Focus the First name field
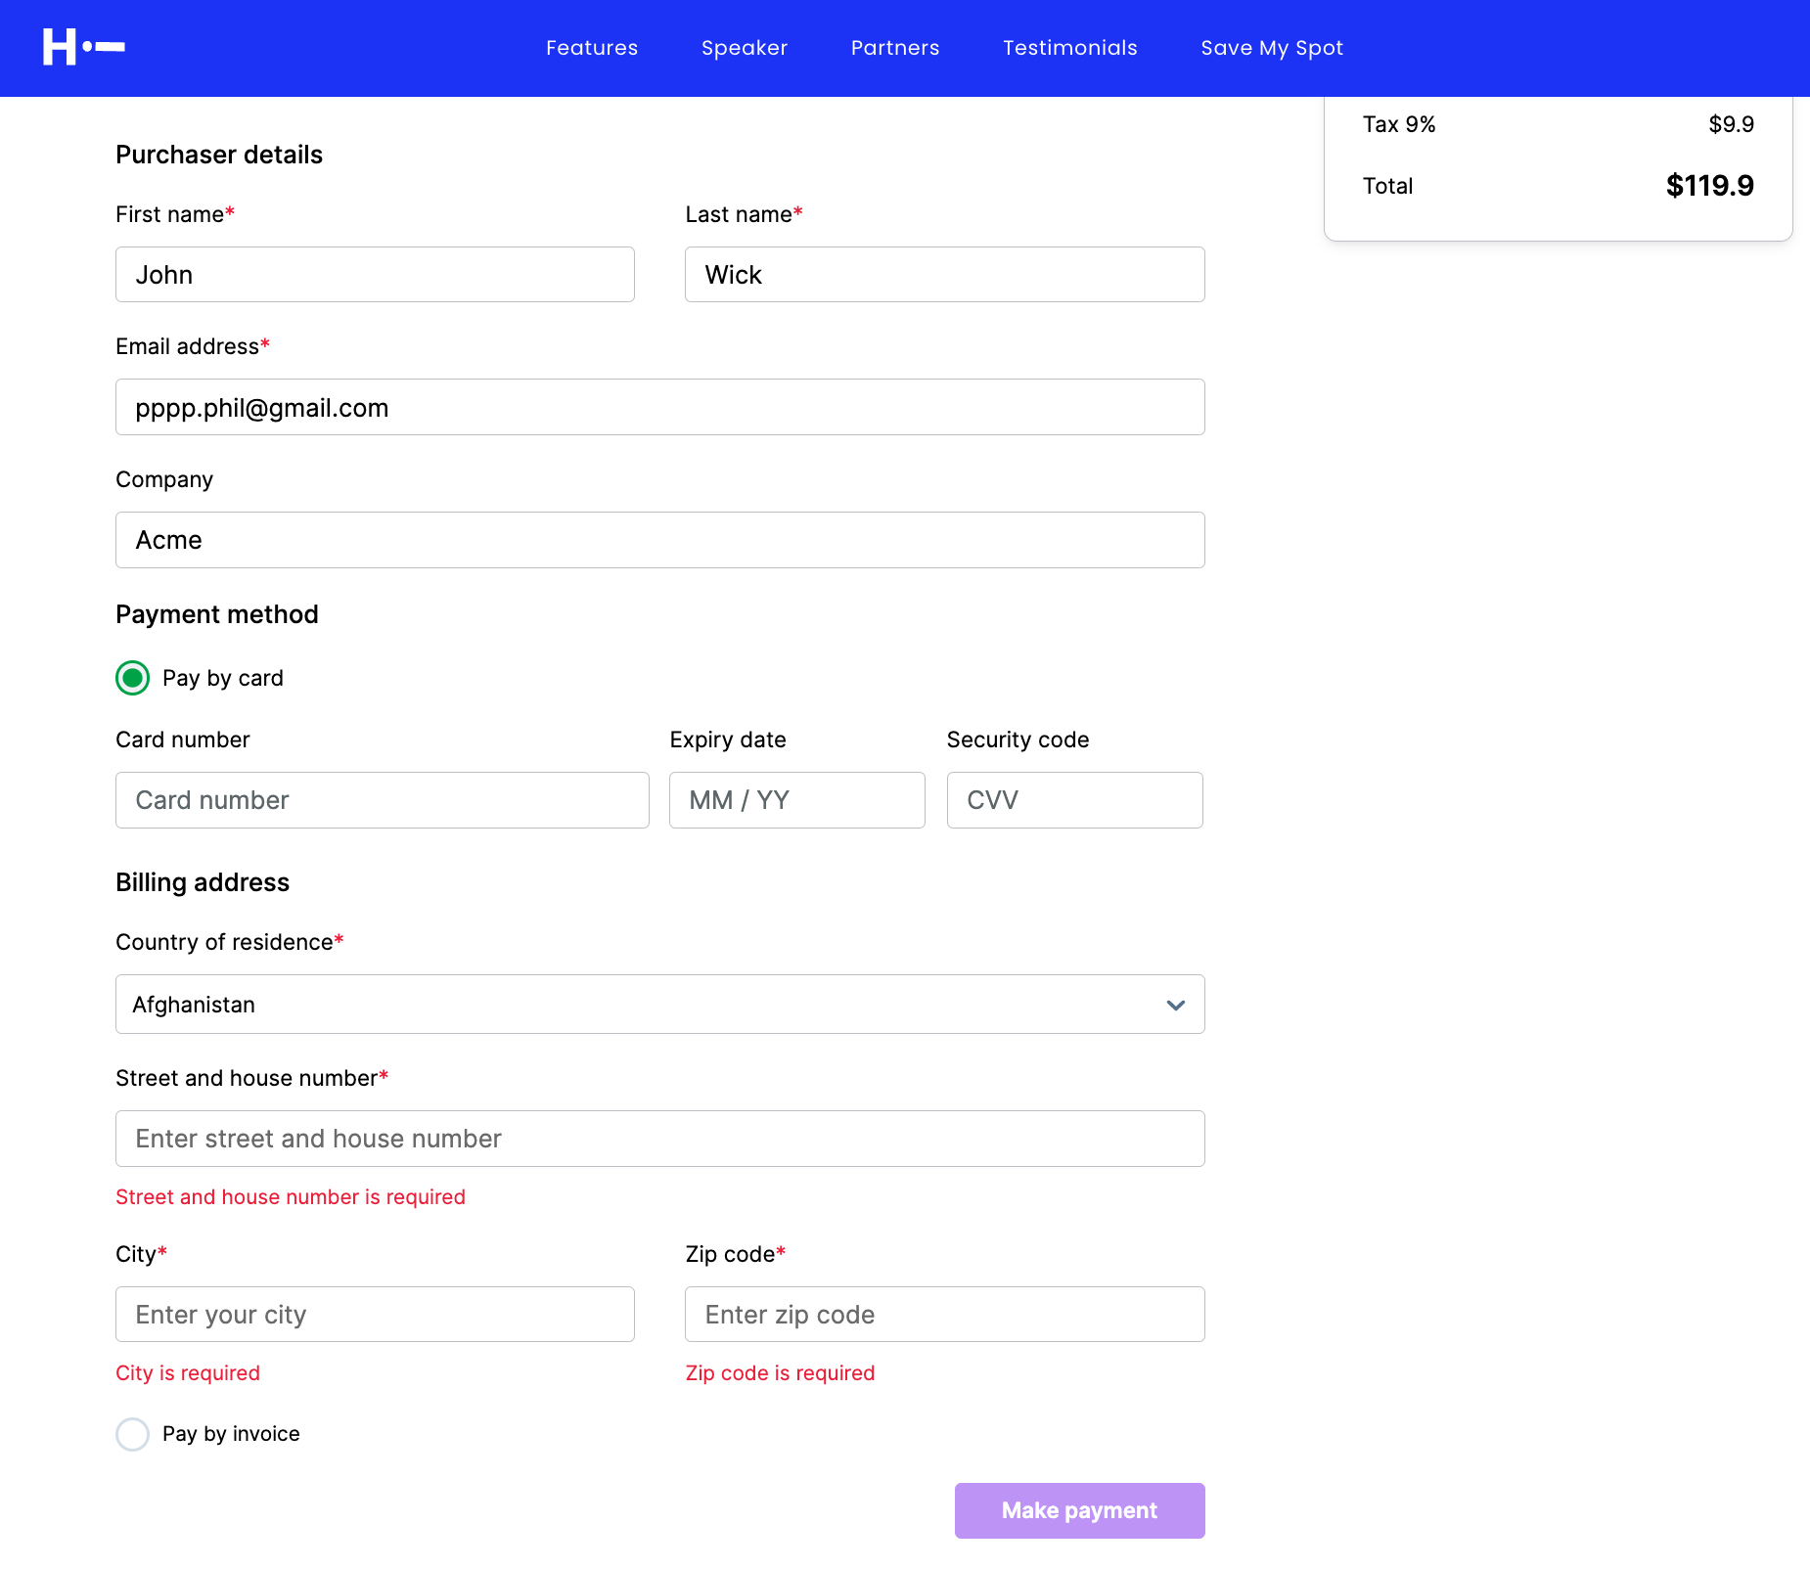 tap(375, 275)
